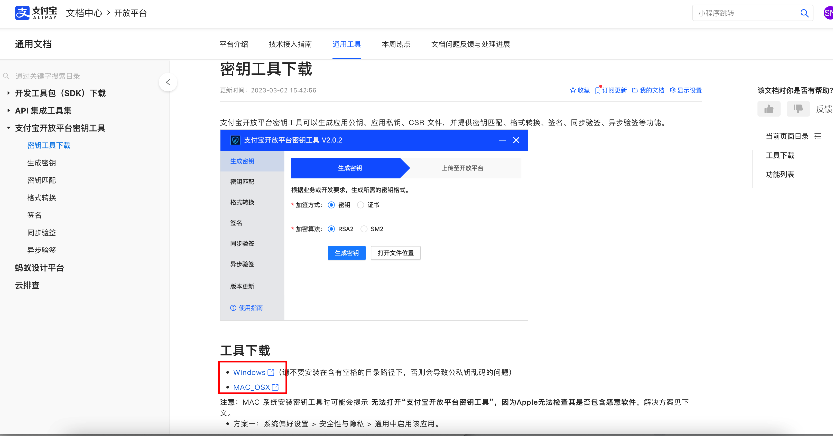Open the 技术接入指南 tab

pos(290,44)
